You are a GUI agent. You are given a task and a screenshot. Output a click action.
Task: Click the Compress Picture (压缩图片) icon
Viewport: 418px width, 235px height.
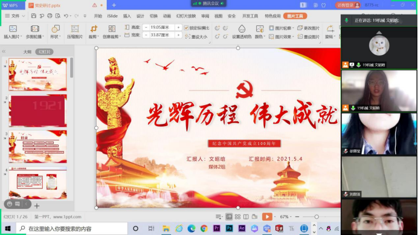coord(75,29)
